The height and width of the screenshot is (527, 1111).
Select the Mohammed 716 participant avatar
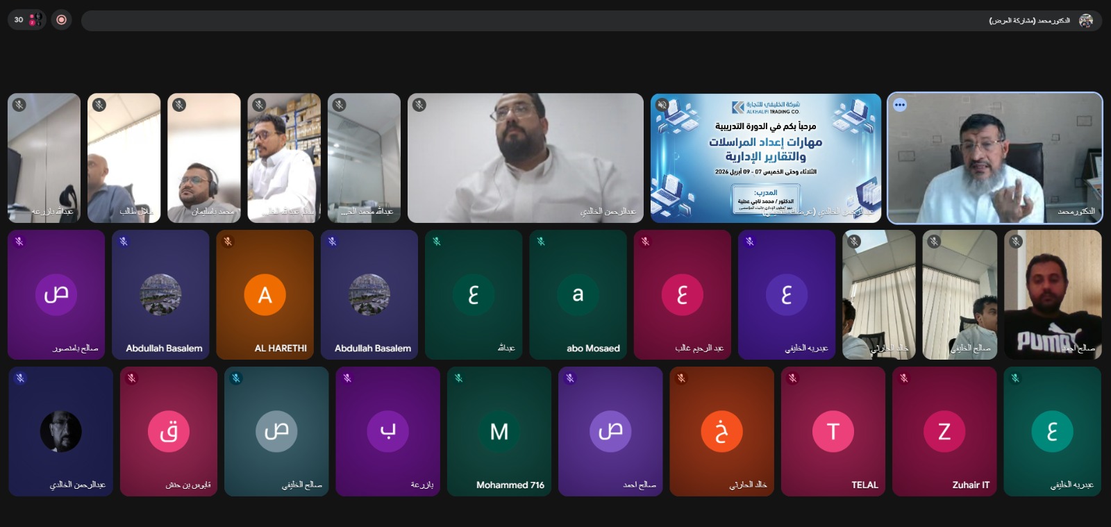tap(499, 431)
